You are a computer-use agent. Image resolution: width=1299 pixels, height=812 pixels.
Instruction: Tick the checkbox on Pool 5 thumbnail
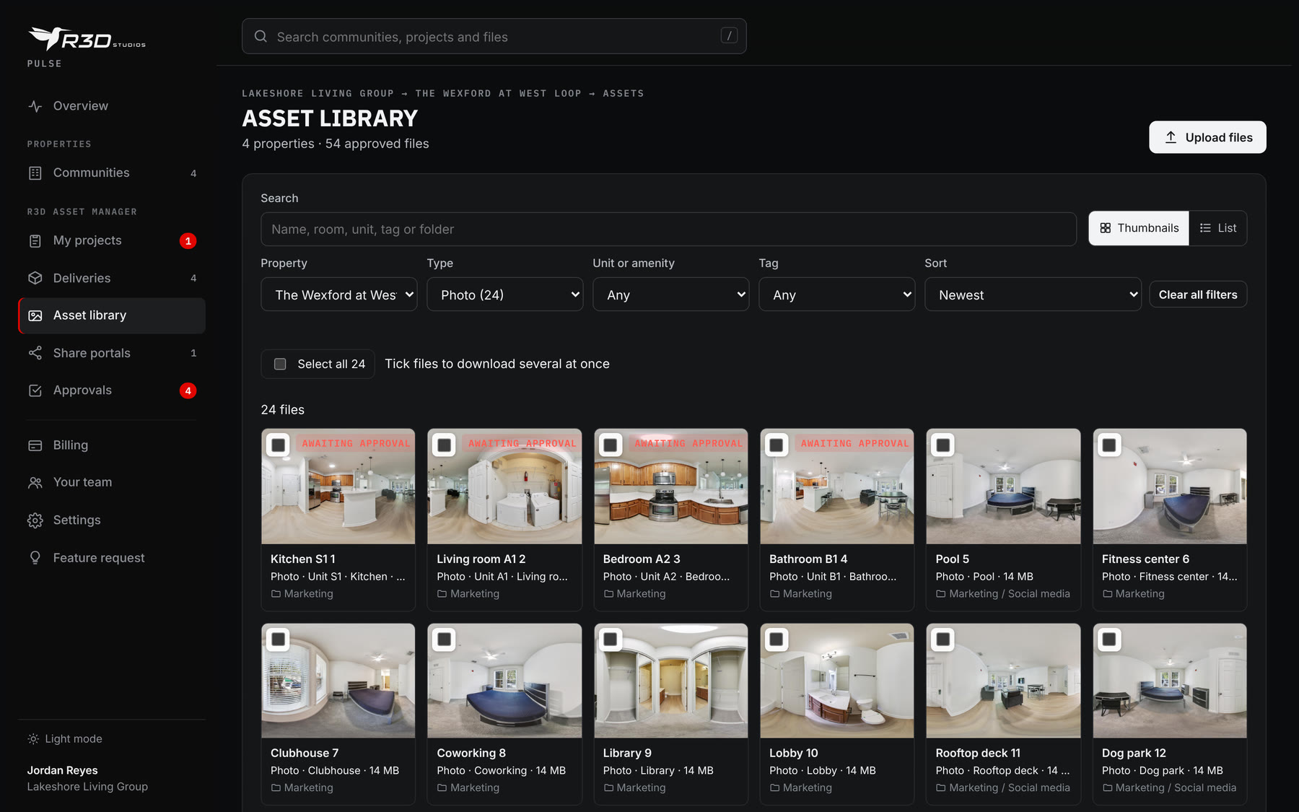(x=943, y=445)
